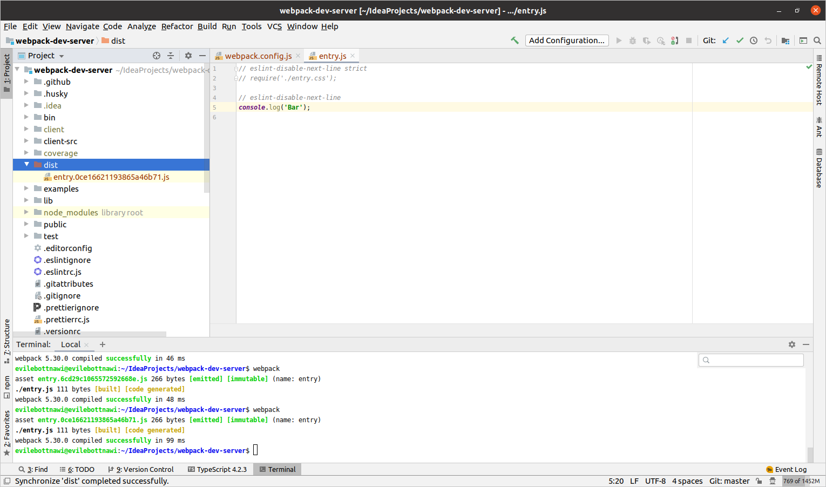The image size is (826, 487).
Task: Expand the test folder
Action: (26, 236)
